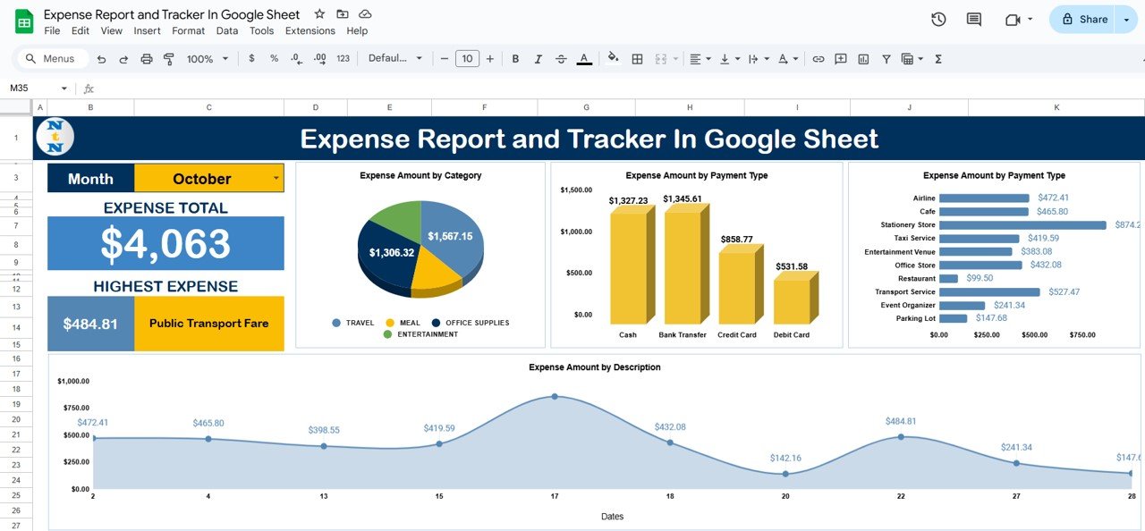Open the Format menu

189,30
